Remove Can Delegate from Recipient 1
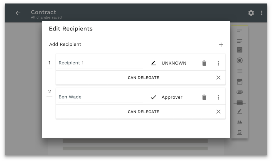272x161 pixels. pos(218,78)
